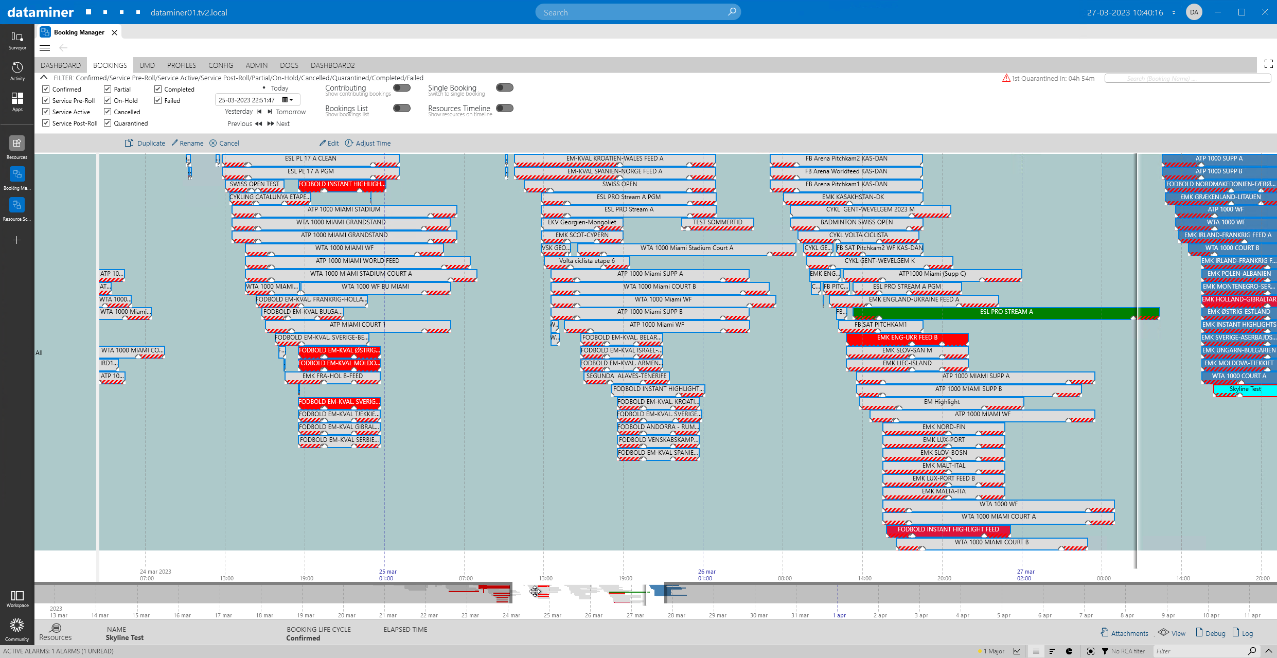Image resolution: width=1277 pixels, height=658 pixels.
Task: Open the Workspace icon
Action: tap(17, 598)
